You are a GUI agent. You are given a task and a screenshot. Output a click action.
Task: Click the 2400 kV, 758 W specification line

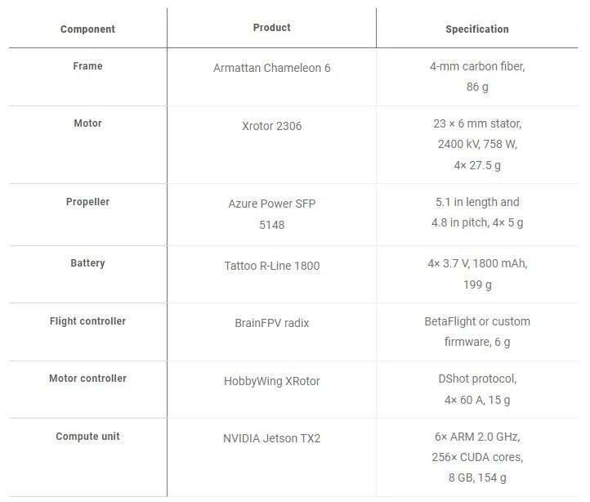tap(476, 144)
